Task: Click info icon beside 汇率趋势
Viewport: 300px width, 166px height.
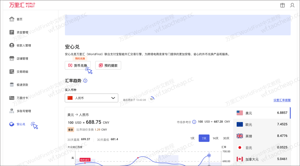Action: pos(85,81)
